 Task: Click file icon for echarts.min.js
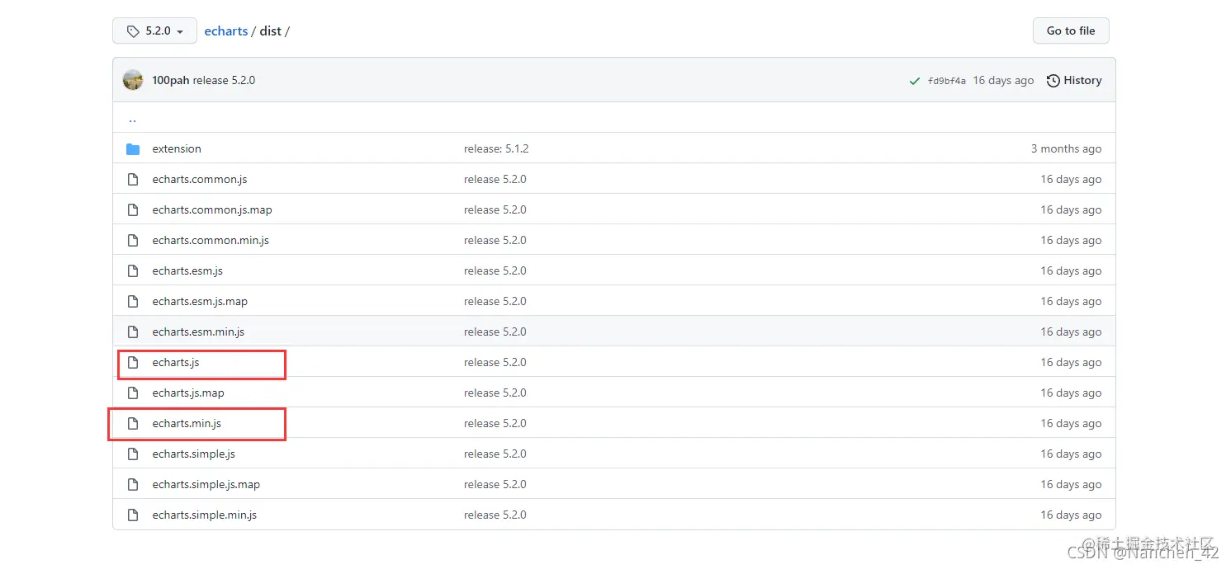coord(133,423)
